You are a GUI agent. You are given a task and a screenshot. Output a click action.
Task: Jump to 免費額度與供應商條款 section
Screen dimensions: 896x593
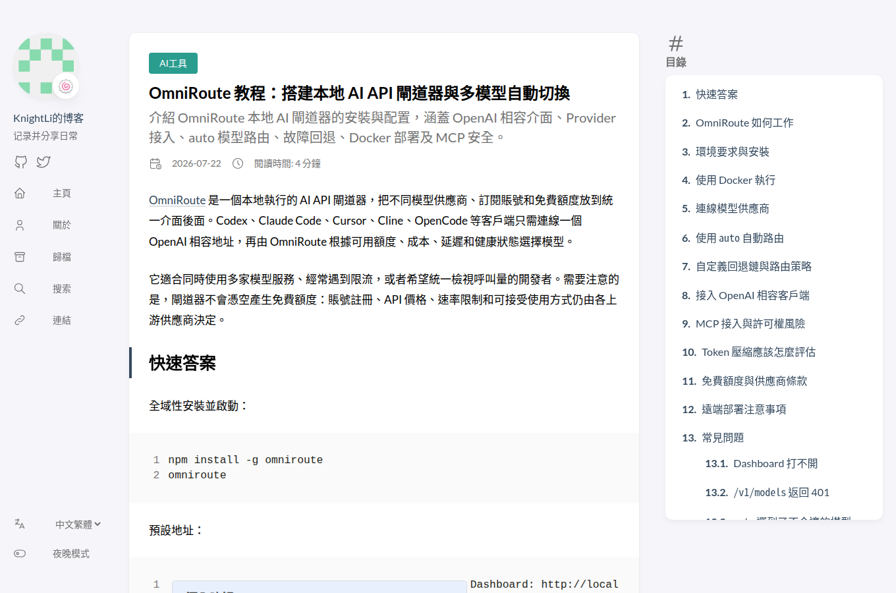point(754,381)
